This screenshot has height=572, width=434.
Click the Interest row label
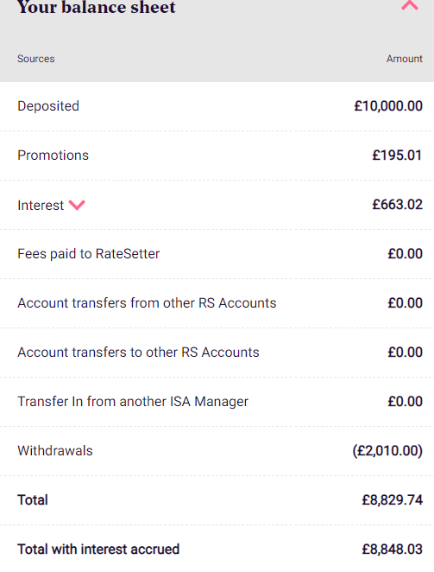point(41,206)
